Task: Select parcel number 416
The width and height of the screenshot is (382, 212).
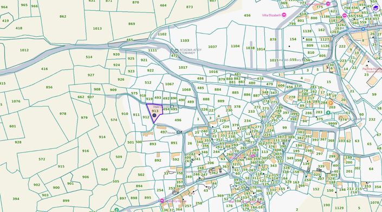Action: coord(44,69)
